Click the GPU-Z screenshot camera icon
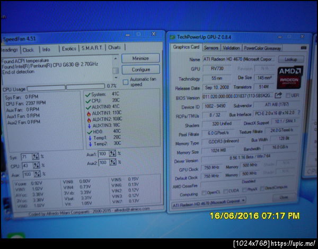Viewport: 318px width, 249px height. [304, 48]
